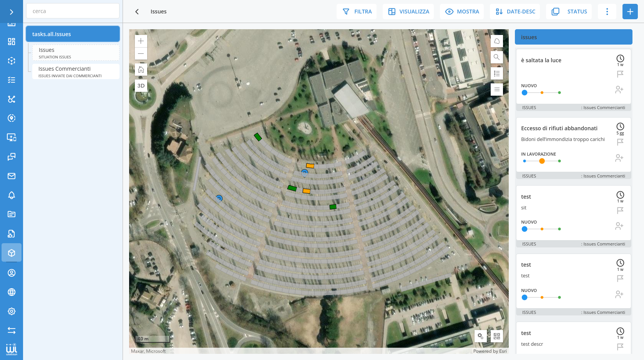Click the map settings gears icon
Image resolution: width=644 pixels, height=360 pixels.
480,336
